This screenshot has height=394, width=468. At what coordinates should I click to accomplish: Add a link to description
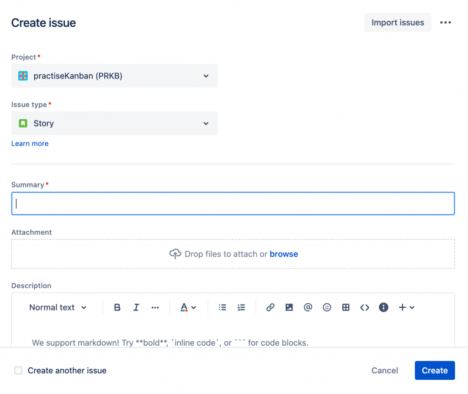tap(270, 308)
